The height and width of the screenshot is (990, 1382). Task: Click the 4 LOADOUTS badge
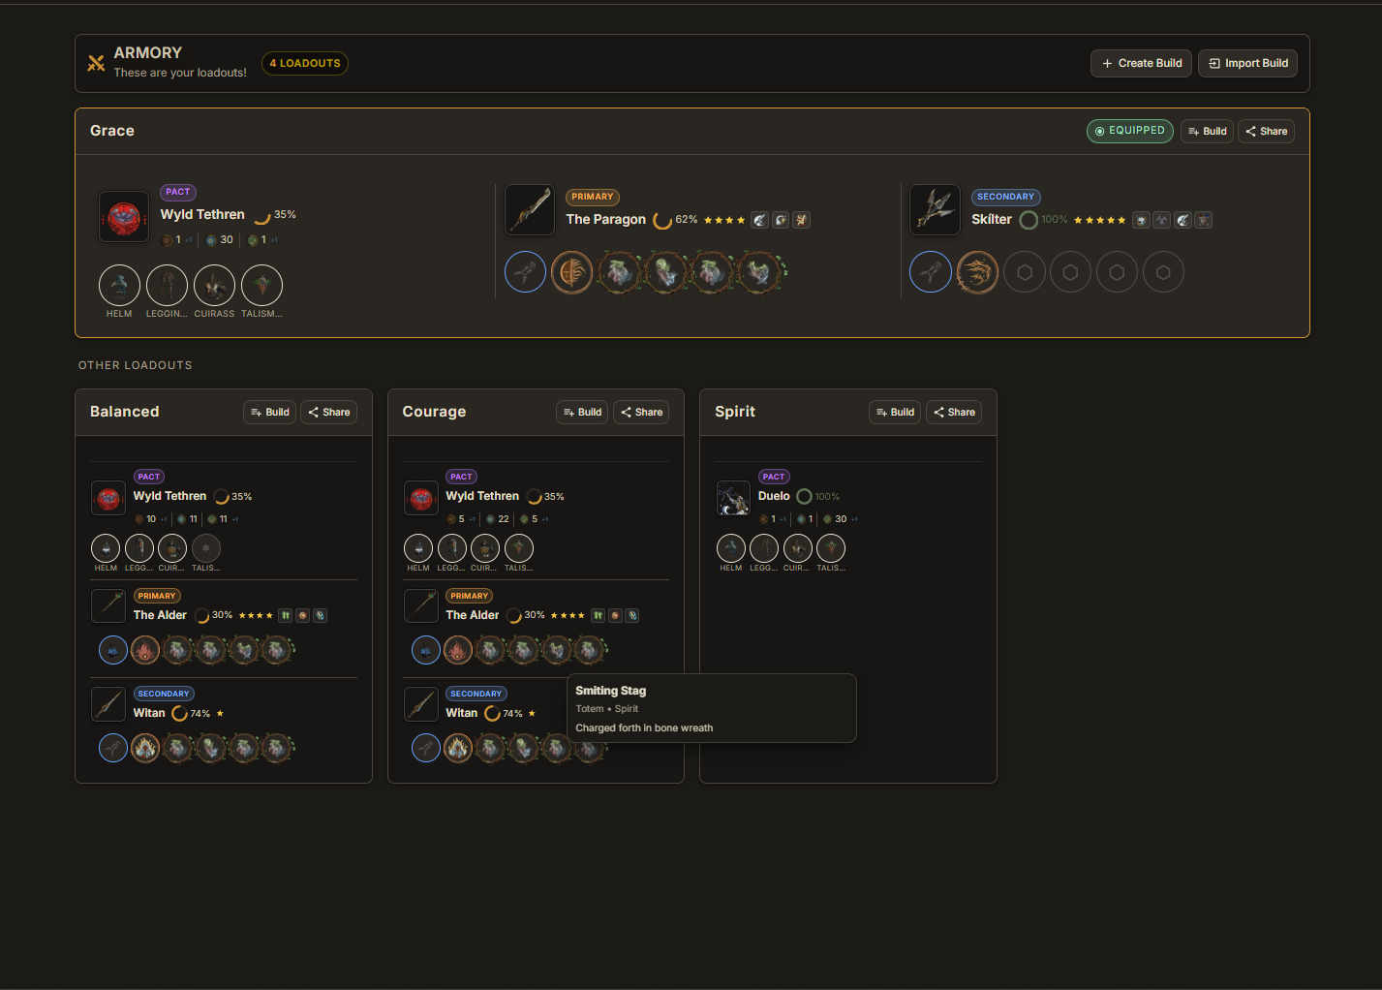[x=305, y=63]
